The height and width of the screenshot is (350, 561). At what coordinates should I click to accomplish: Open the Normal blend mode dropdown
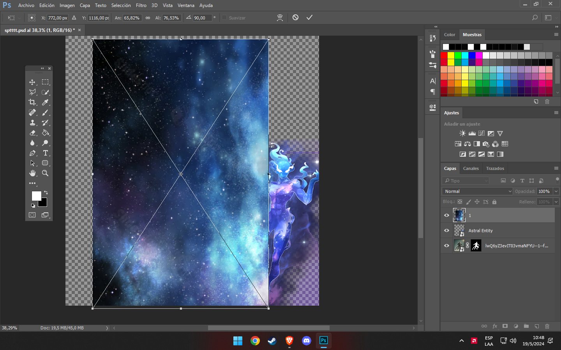click(478, 191)
